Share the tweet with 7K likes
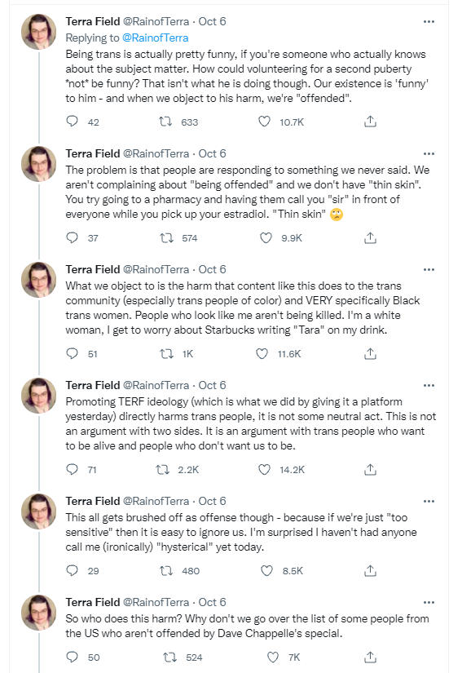 370,658
